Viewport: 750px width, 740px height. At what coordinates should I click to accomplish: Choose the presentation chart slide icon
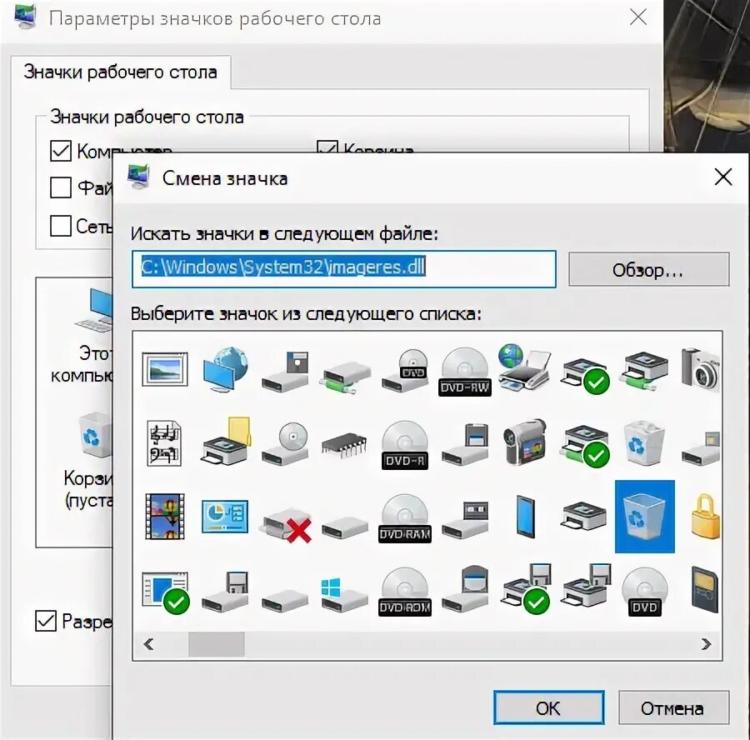[x=225, y=517]
